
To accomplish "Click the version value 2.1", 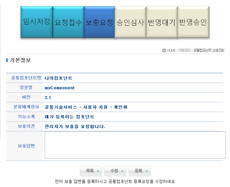I will tap(48, 98).
